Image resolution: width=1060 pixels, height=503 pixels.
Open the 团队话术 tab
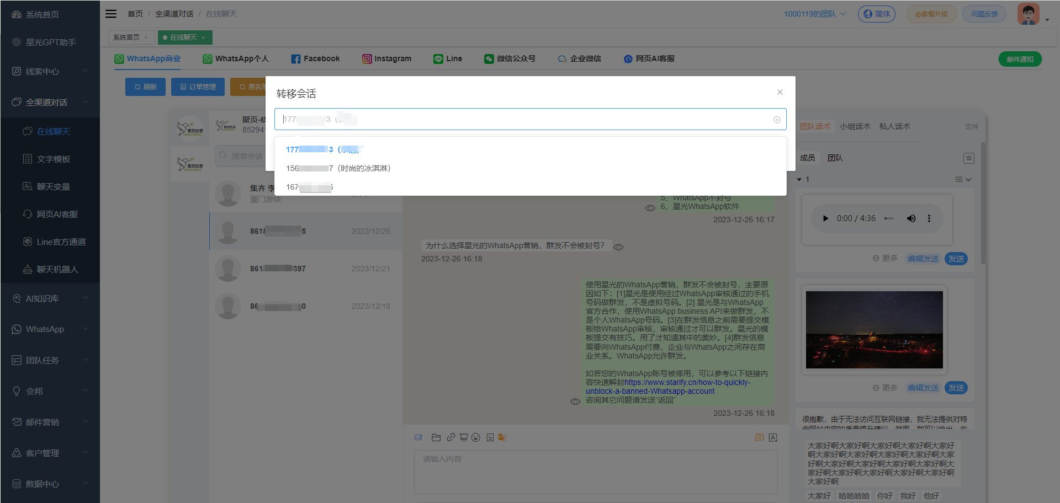click(815, 126)
